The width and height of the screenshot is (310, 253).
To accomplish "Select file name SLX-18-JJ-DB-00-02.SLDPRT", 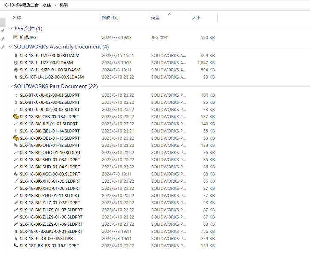I will tap(48, 238).
